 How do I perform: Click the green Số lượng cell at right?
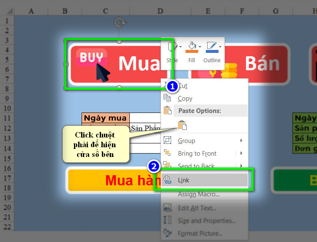pos(305,138)
